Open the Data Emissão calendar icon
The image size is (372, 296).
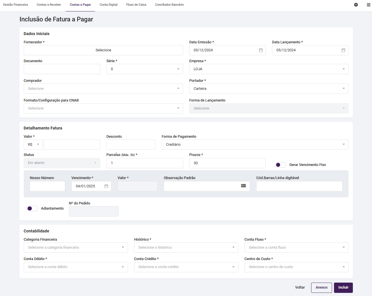[x=261, y=50]
